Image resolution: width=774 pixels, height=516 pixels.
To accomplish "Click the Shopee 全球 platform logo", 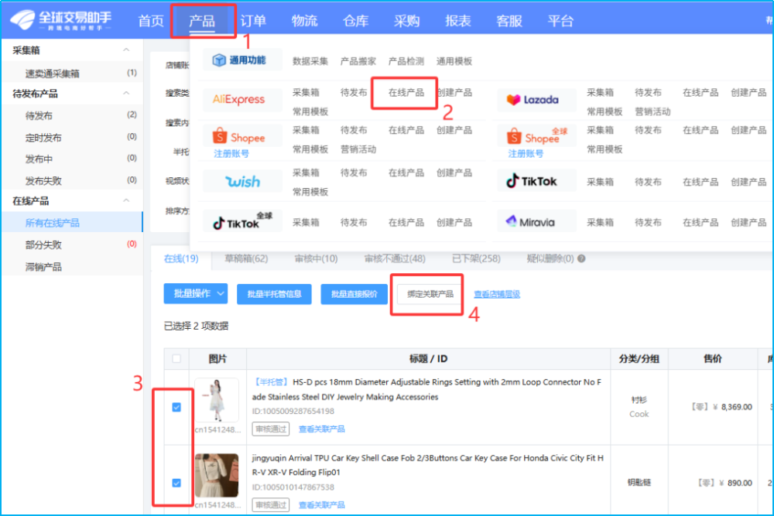I will tap(536, 136).
